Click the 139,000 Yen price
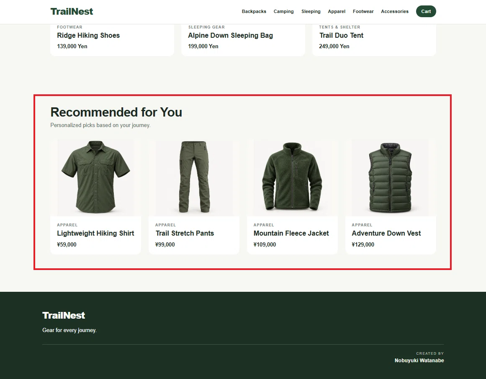Viewport: 486px width, 379px height. pos(72,46)
